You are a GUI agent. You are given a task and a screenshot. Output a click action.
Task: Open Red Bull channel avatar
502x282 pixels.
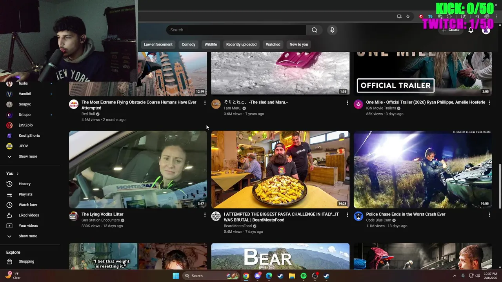click(x=74, y=104)
